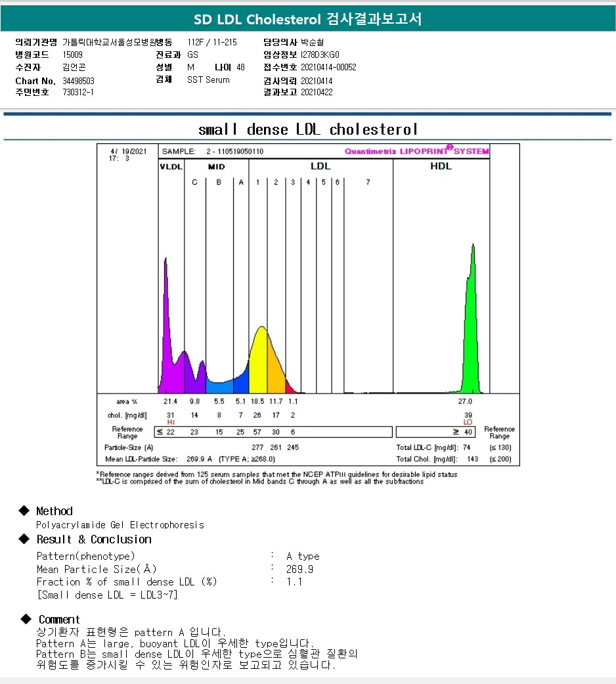Select 'Polyacrylamide Gel Electrophoresis' text
The width and height of the screenshot is (616, 684).
[120, 525]
